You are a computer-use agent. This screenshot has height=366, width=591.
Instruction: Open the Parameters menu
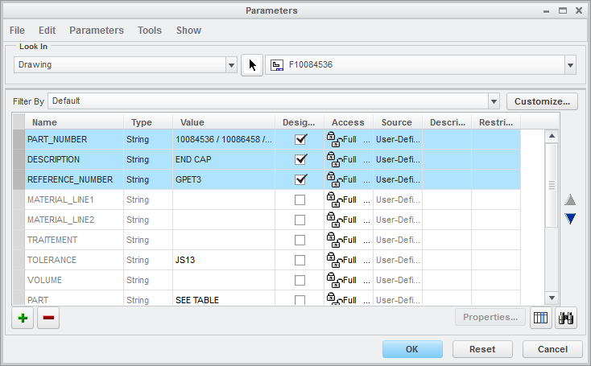[97, 30]
